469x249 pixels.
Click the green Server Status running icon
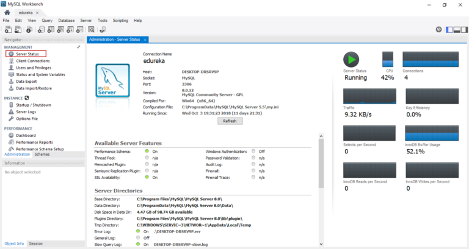[351, 59]
